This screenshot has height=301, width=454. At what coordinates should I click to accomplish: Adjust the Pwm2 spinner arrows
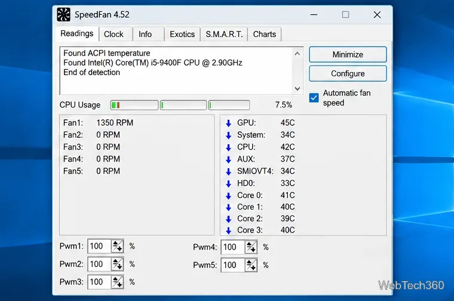[x=118, y=264]
